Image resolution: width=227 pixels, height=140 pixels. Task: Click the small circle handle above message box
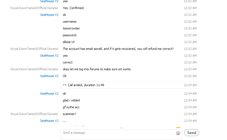pos(121,128)
